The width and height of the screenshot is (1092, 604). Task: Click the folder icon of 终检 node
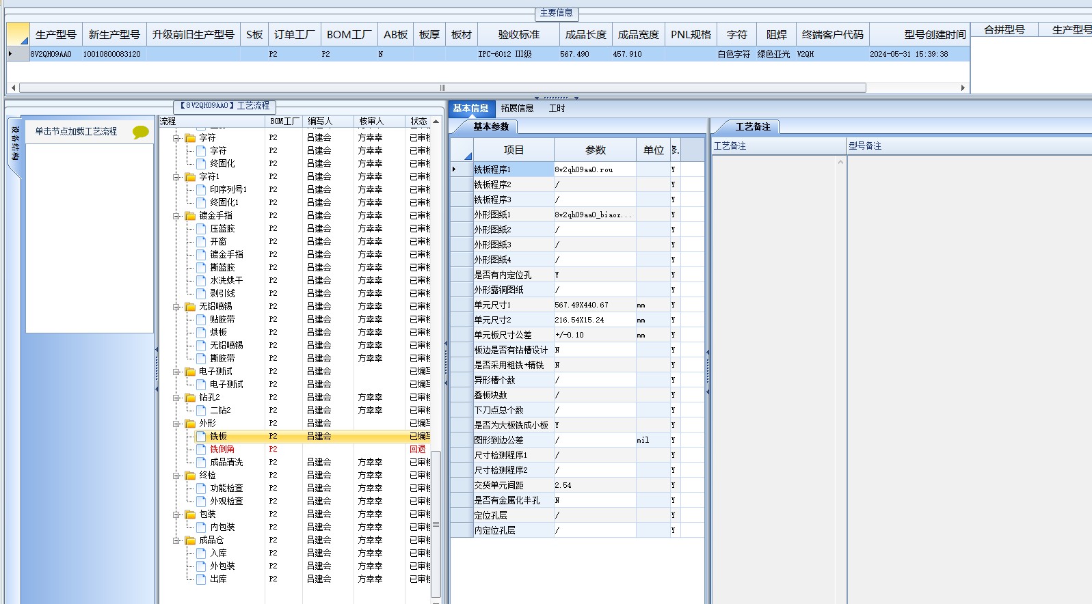tap(191, 476)
